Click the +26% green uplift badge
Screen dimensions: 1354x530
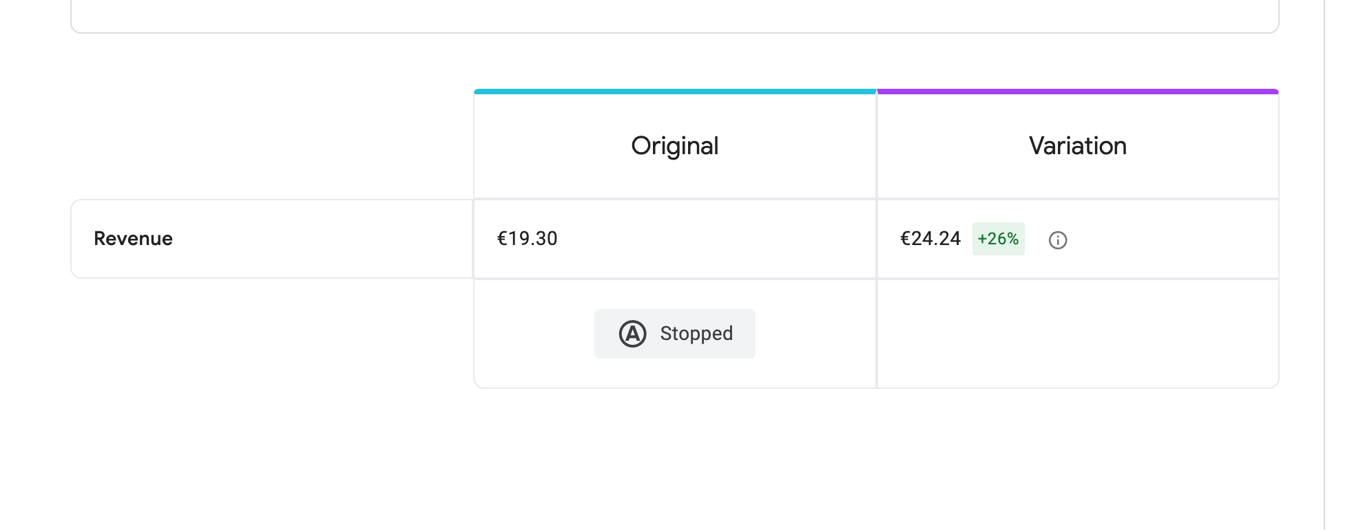[998, 239]
